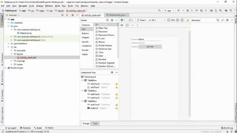Expand the drawable folder
The height and width of the screenshot is (133, 237).
coord(11,51)
